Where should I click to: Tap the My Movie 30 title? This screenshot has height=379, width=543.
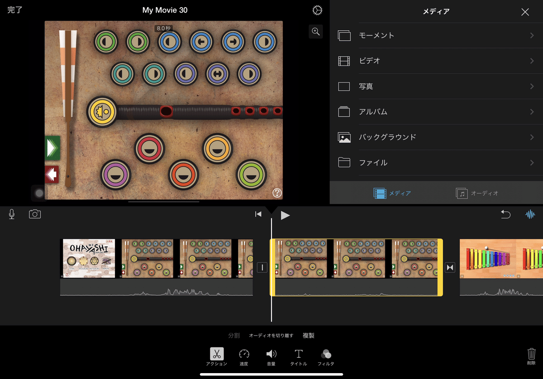tap(165, 10)
